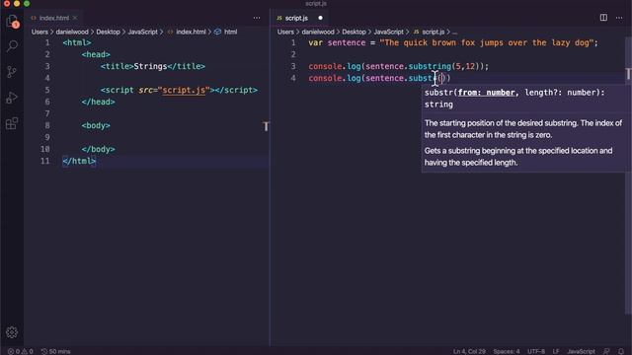The height and width of the screenshot is (355, 632).
Task: Switch to the index.html tab
Action: pyautogui.click(x=53, y=18)
